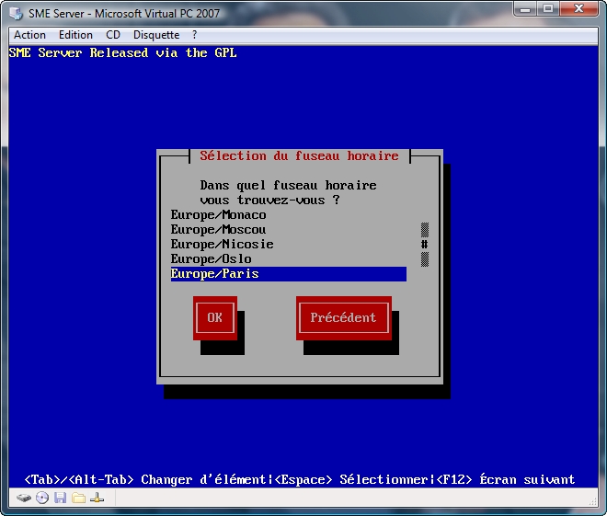
Task: Click the Virtual PC title bar icon
Action: pos(17,14)
